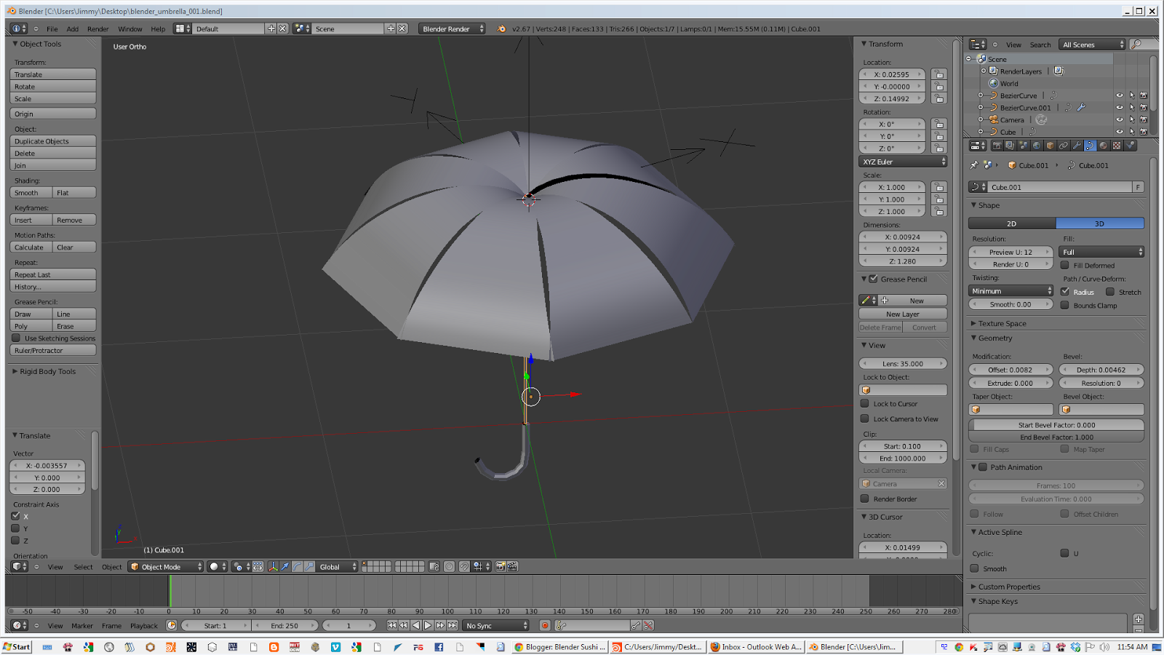Open the Material properties tab (sphere icon)
Viewport: 1164px width, 655px height.
(x=1102, y=146)
